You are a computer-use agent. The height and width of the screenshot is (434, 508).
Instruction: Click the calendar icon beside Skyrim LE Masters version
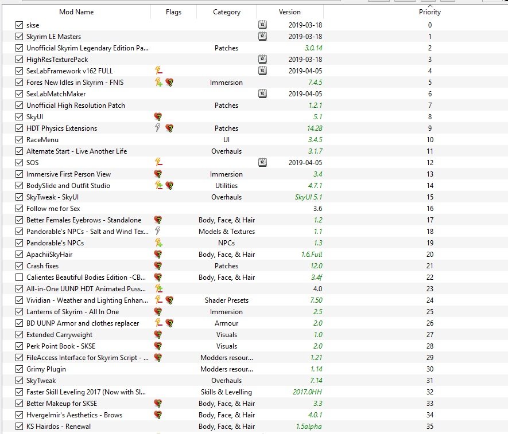click(x=262, y=36)
